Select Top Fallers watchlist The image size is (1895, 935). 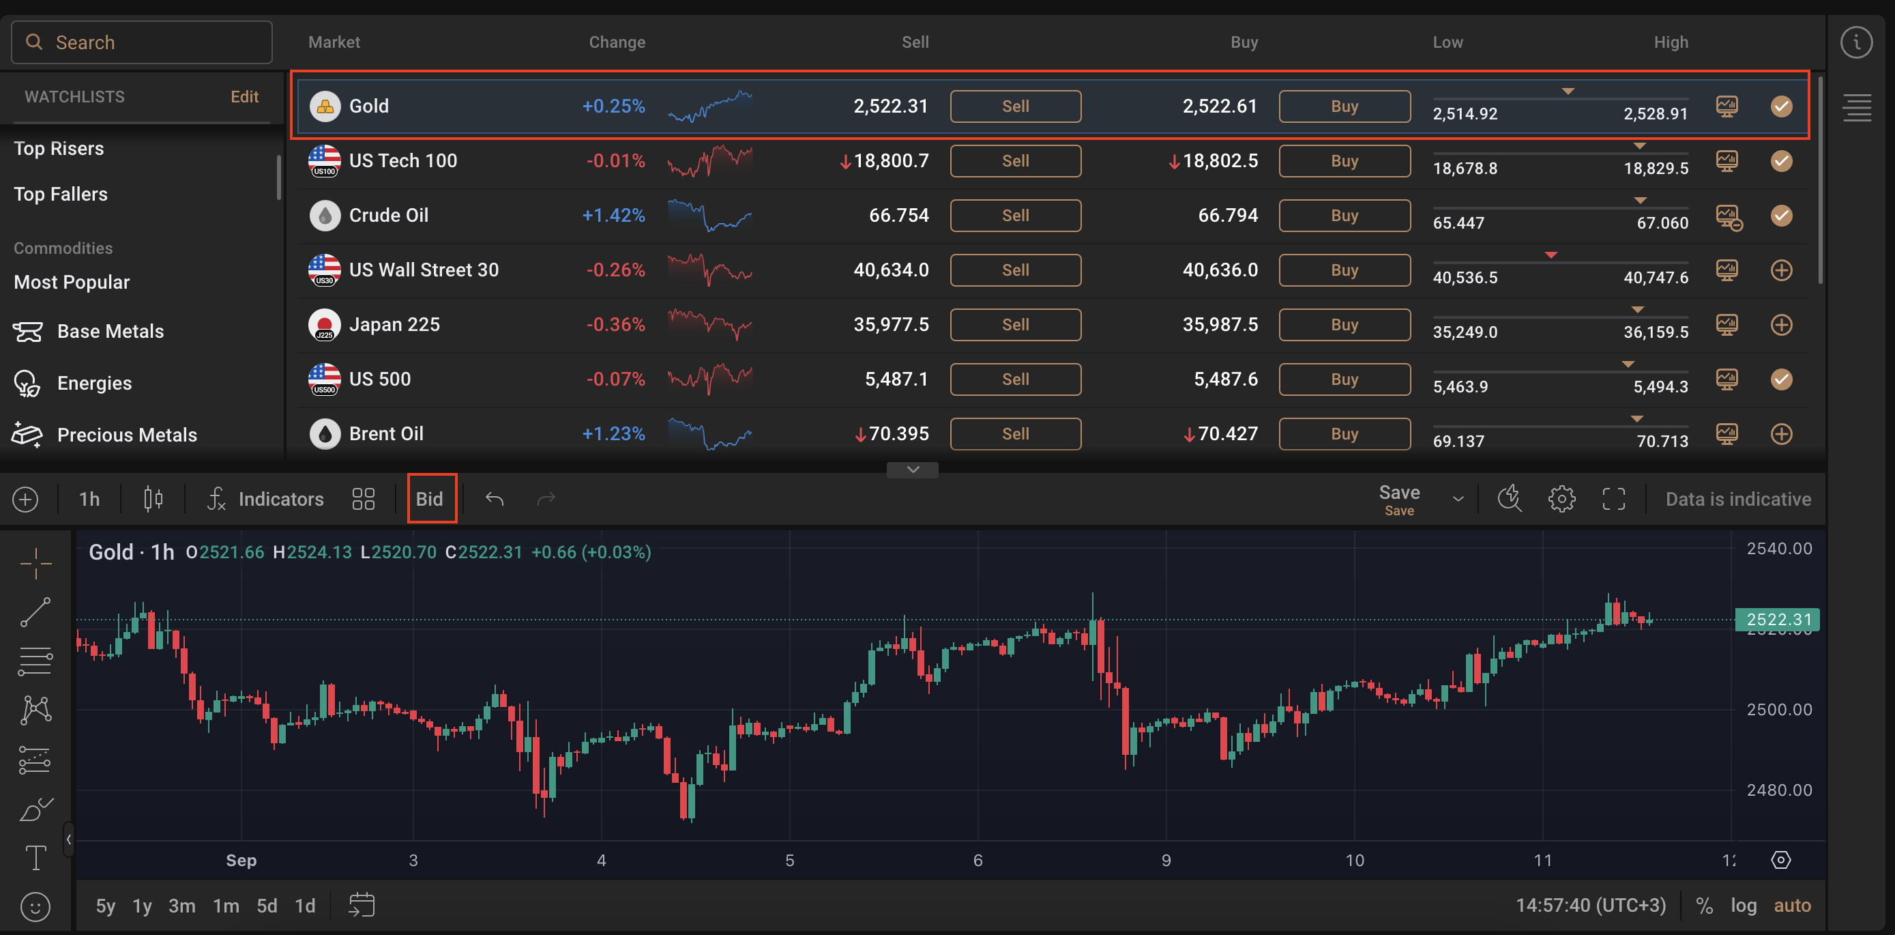point(60,195)
